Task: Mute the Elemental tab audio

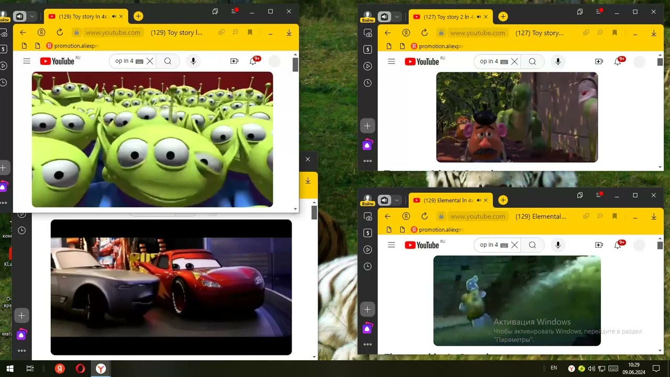Action: click(x=479, y=200)
